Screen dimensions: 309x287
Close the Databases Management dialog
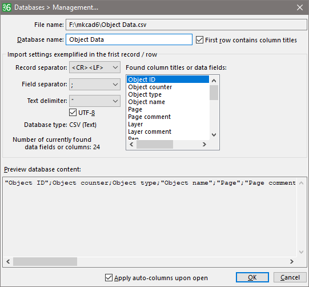click(300, 7)
